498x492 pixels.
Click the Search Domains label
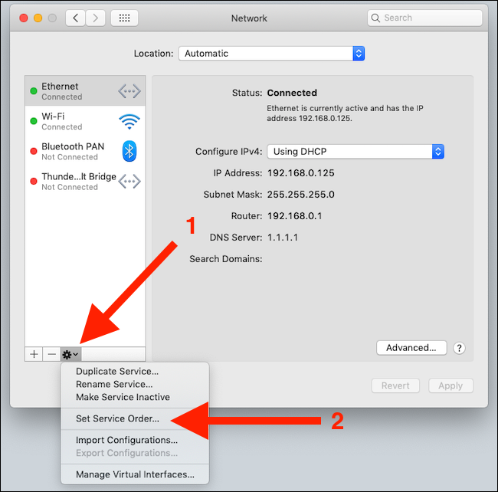point(226,259)
